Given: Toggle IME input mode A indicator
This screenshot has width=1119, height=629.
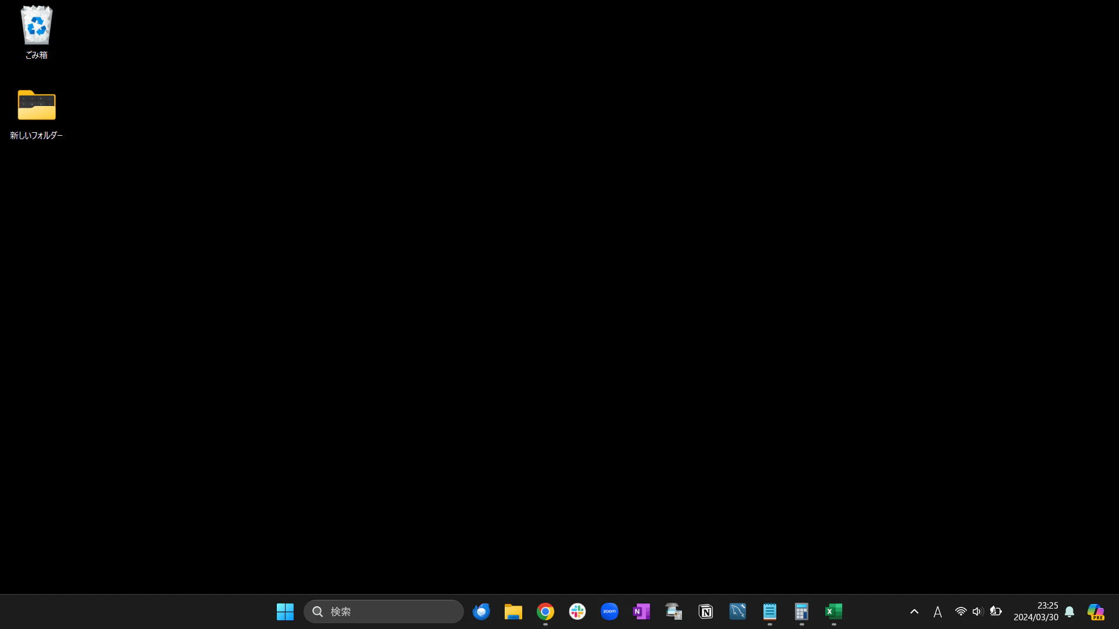Looking at the screenshot, I should 938,612.
